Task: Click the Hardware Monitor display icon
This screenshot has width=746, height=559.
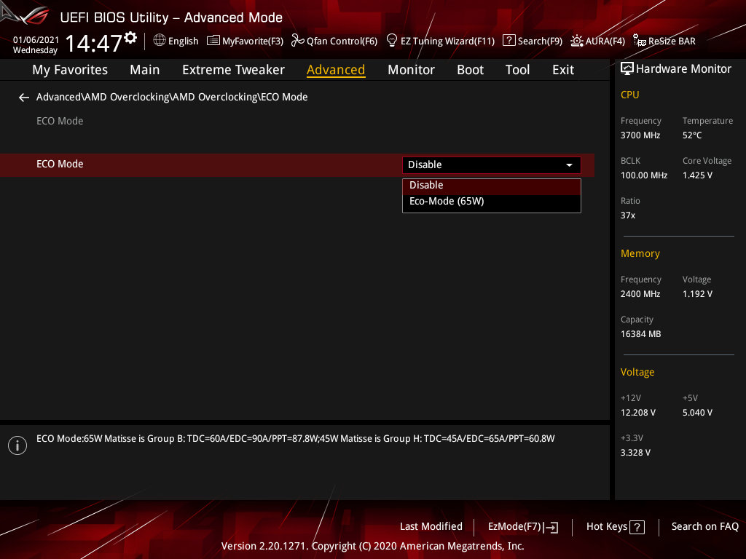Action: point(627,69)
